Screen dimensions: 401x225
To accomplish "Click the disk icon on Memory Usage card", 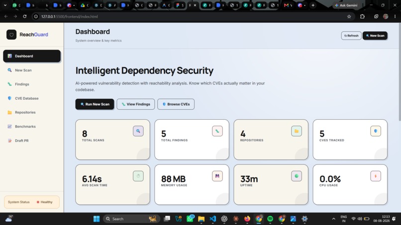I will (217, 176).
